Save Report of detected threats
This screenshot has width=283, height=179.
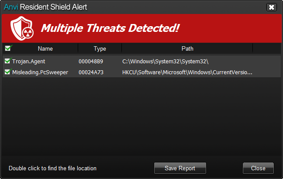click(x=180, y=168)
